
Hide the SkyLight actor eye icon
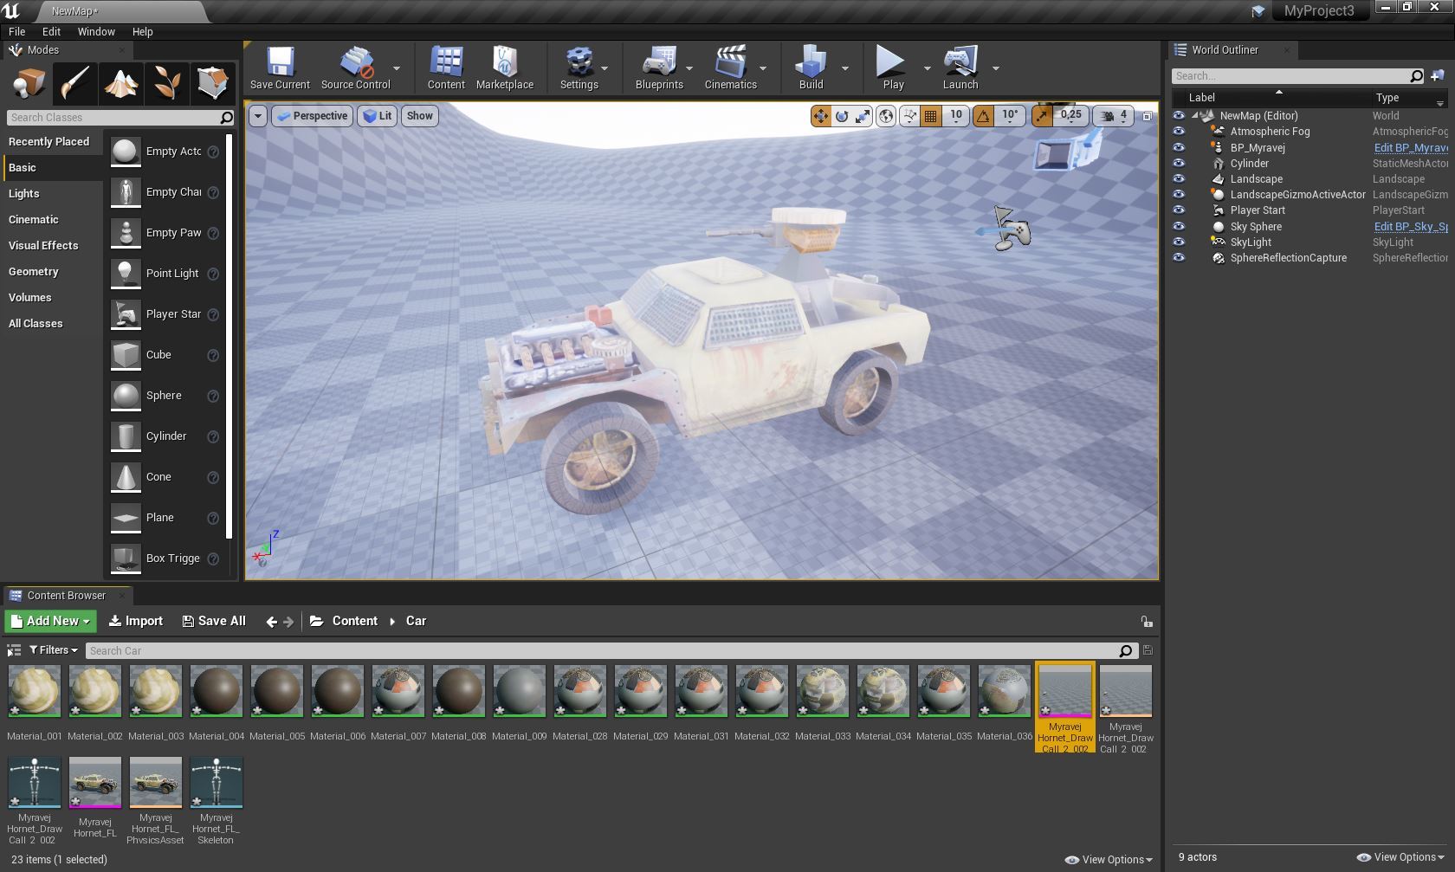click(x=1179, y=242)
